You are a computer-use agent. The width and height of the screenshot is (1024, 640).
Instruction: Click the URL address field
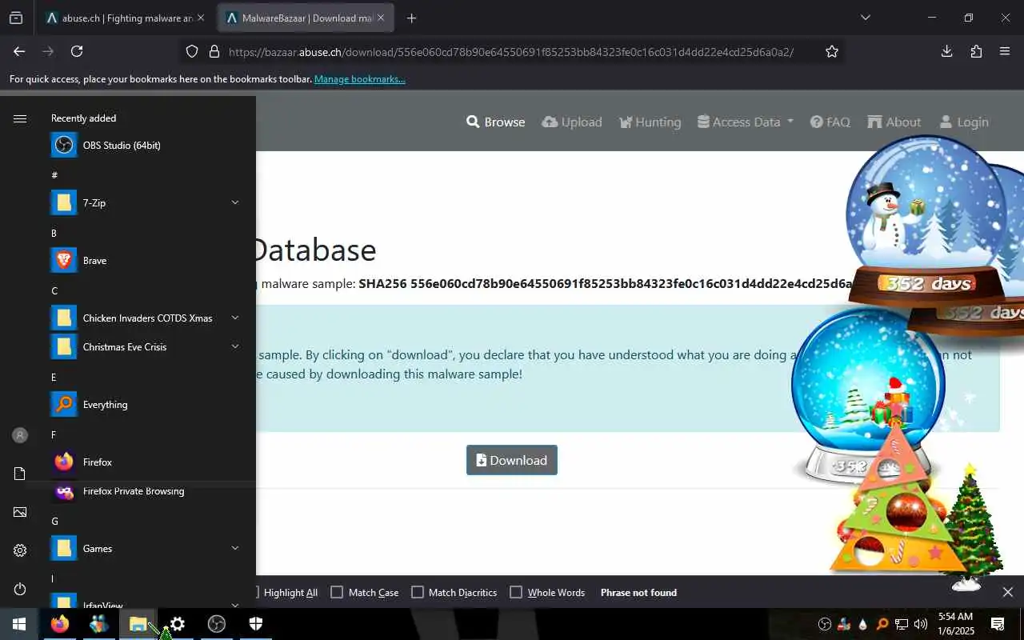(512, 51)
